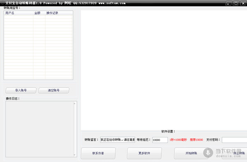Viewport: 247px width, 162px height.
Task: Focus the 支付密码 password field
Action: pos(234,140)
